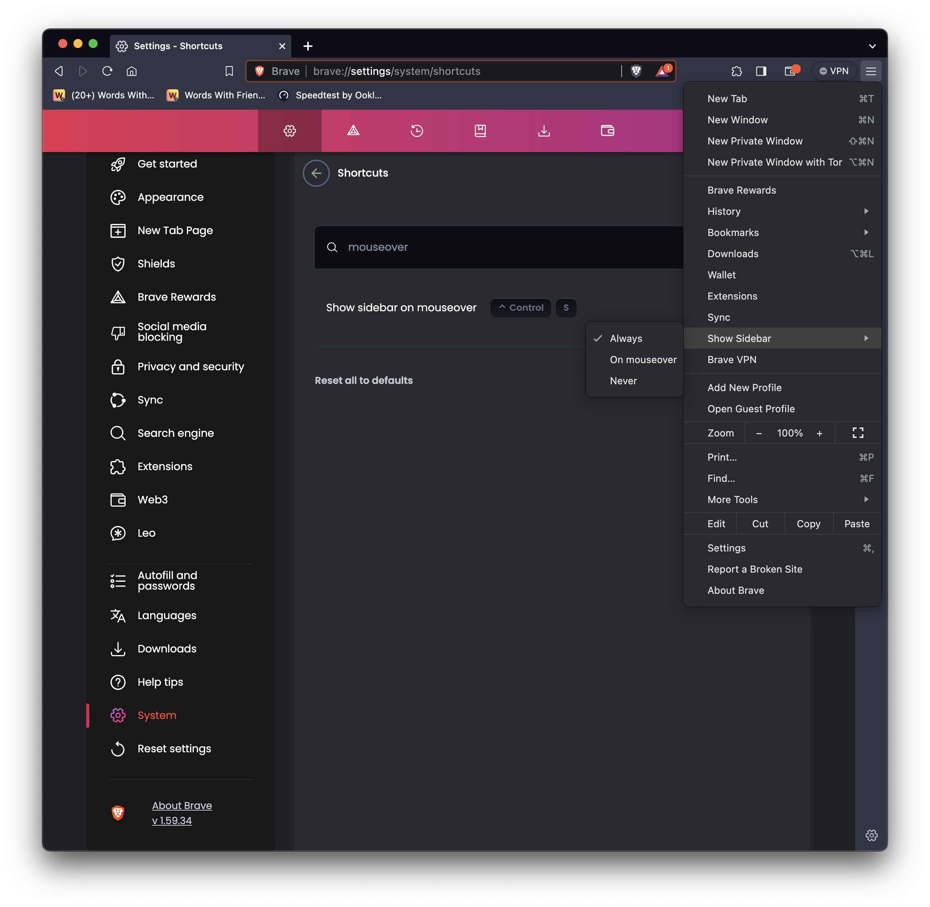Open a new tab with plus icon
The height and width of the screenshot is (907, 930).
point(308,46)
